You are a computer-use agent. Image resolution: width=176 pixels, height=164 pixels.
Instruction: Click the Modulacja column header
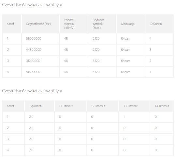tap(128, 24)
